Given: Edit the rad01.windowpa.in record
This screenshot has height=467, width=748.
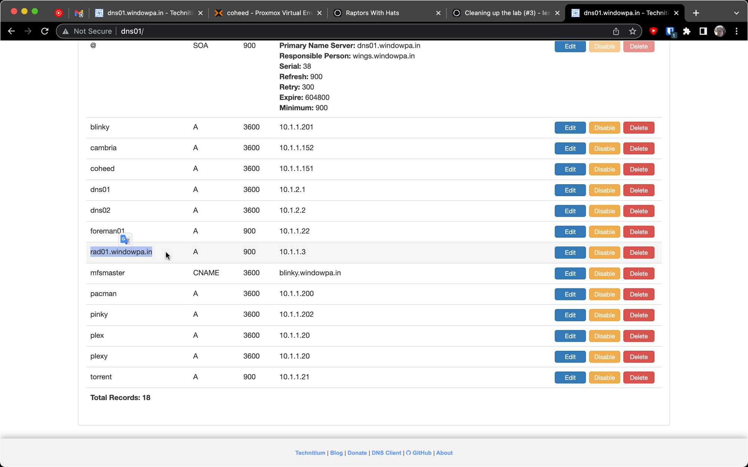Looking at the screenshot, I should coord(570,253).
